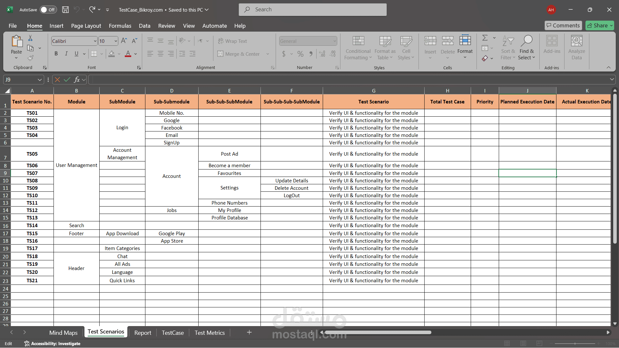Open the Calibri font name dropdown
Screen dimensions: 619x348
(95, 41)
